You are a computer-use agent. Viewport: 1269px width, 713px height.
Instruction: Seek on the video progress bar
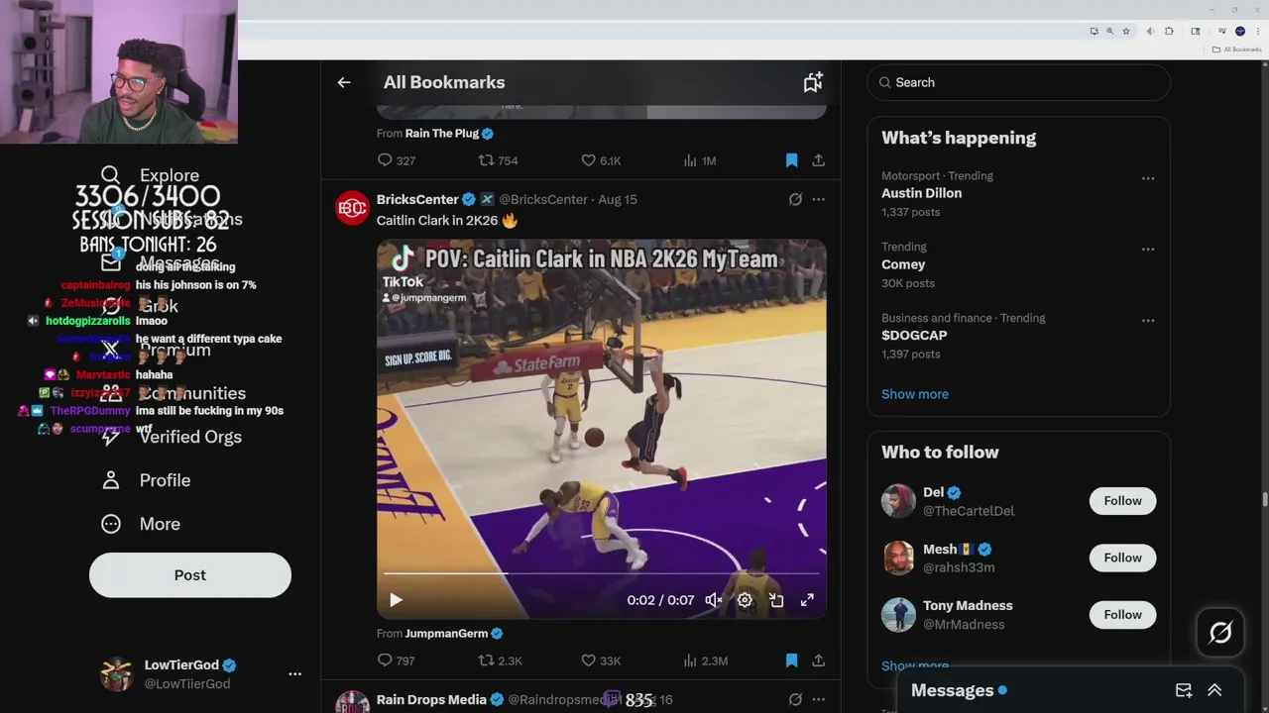(601, 573)
